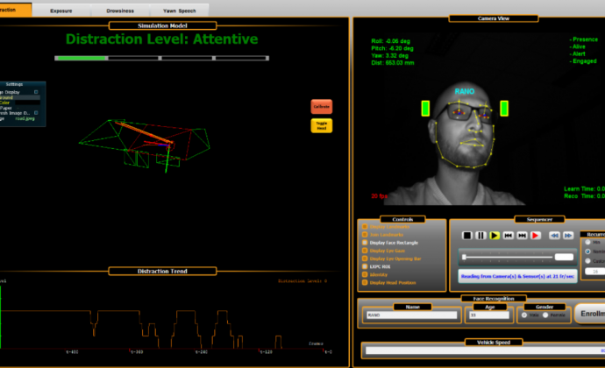Image resolution: width=605 pixels, height=368 pixels.
Task: Click the Dist distance readout
Action: (x=393, y=62)
